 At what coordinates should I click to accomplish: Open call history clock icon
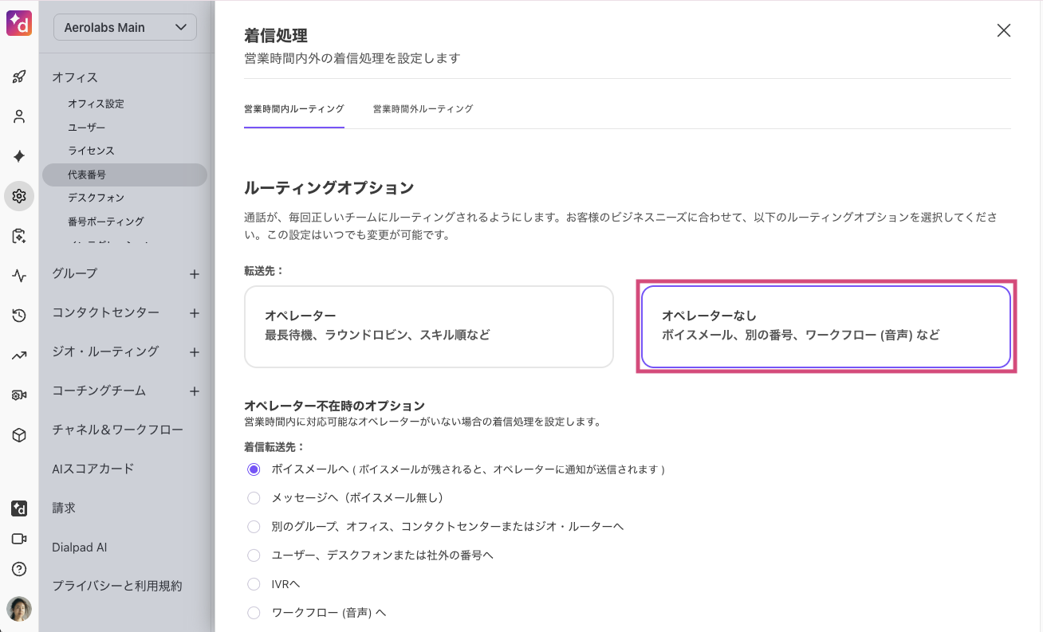19,316
